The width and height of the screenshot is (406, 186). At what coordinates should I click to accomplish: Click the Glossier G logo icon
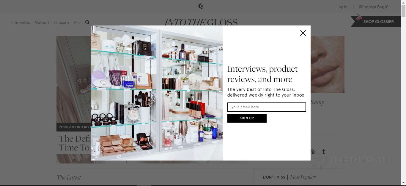click(201, 6)
